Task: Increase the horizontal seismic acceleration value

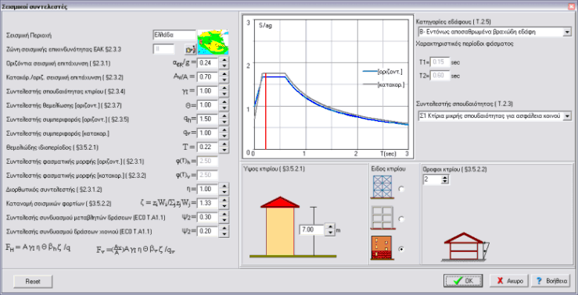Action: pos(224,60)
